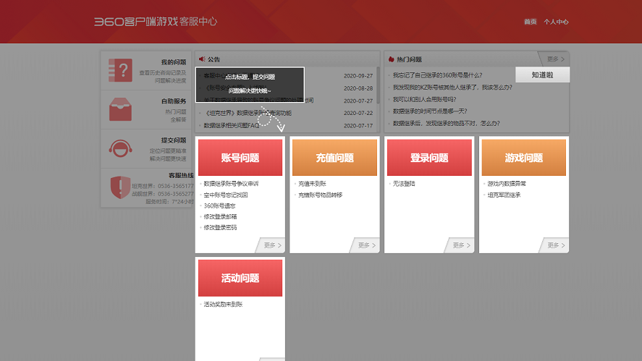642x361 pixels.
Task: Open 自助服务 sidebar entry
Action: coord(146,110)
